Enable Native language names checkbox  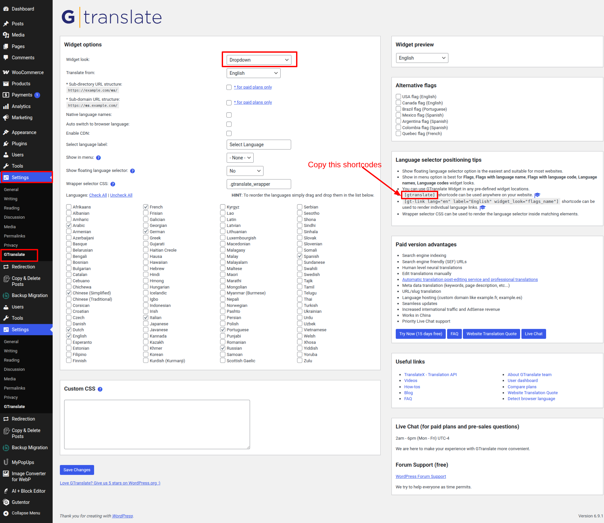tap(229, 115)
